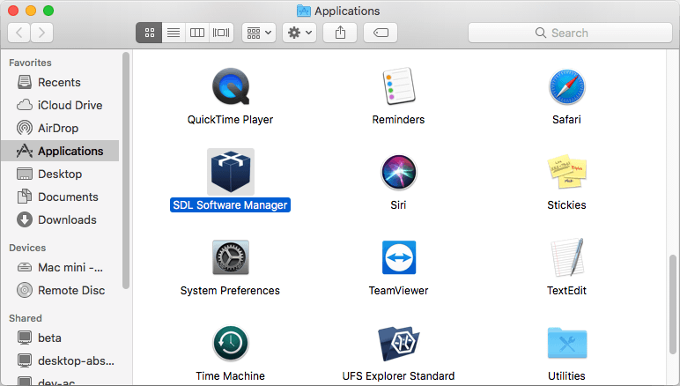
Task: Click the UFS Explorer Standard label
Action: pyautogui.click(x=398, y=376)
